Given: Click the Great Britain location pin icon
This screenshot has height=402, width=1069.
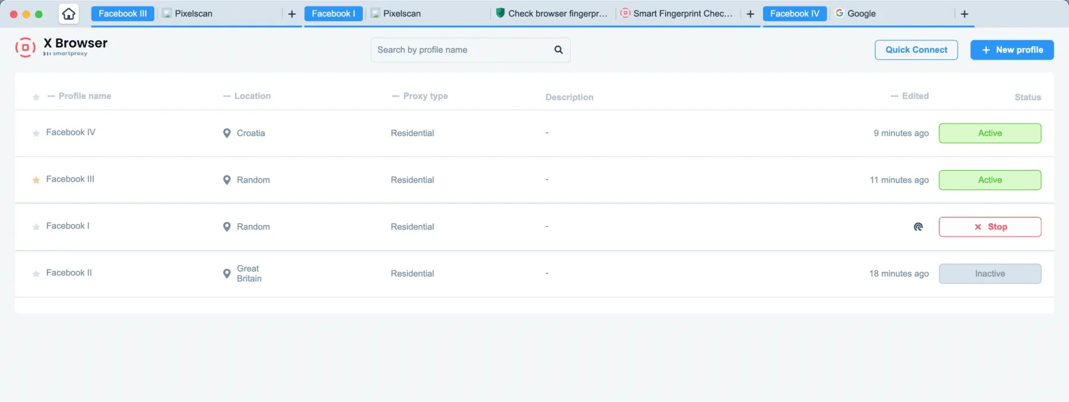Looking at the screenshot, I should coord(226,273).
